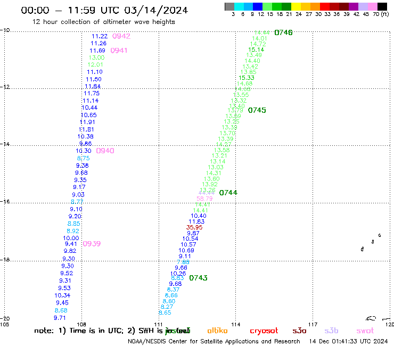Click the green time label 0745
This screenshot has height=346, width=394.
[257, 110]
